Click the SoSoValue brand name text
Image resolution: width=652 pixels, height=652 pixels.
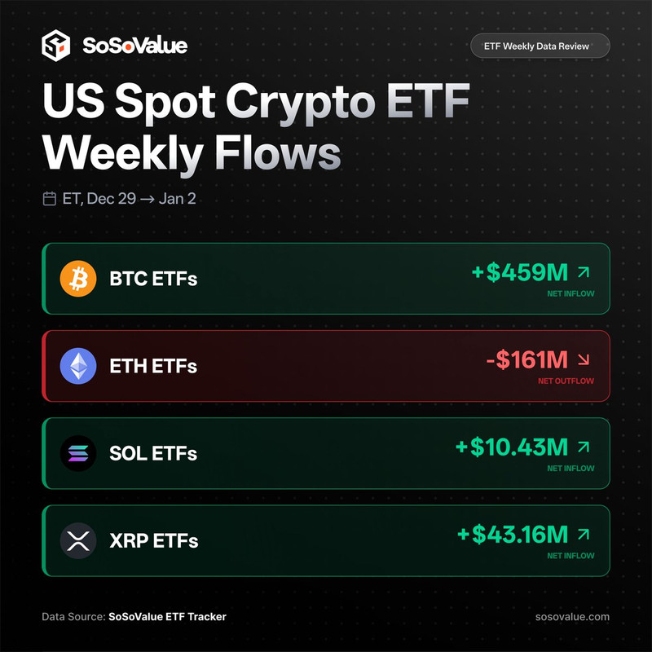pyautogui.click(x=134, y=46)
